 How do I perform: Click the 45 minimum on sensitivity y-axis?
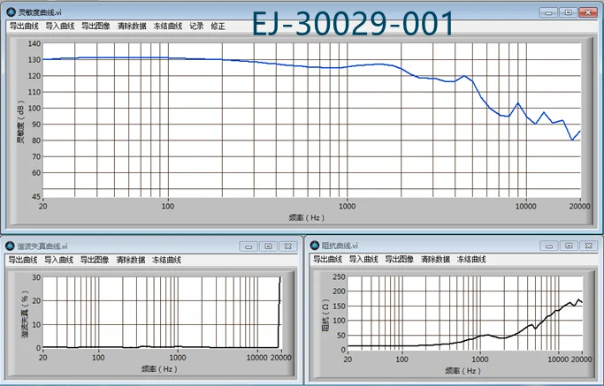pyautogui.click(x=36, y=197)
